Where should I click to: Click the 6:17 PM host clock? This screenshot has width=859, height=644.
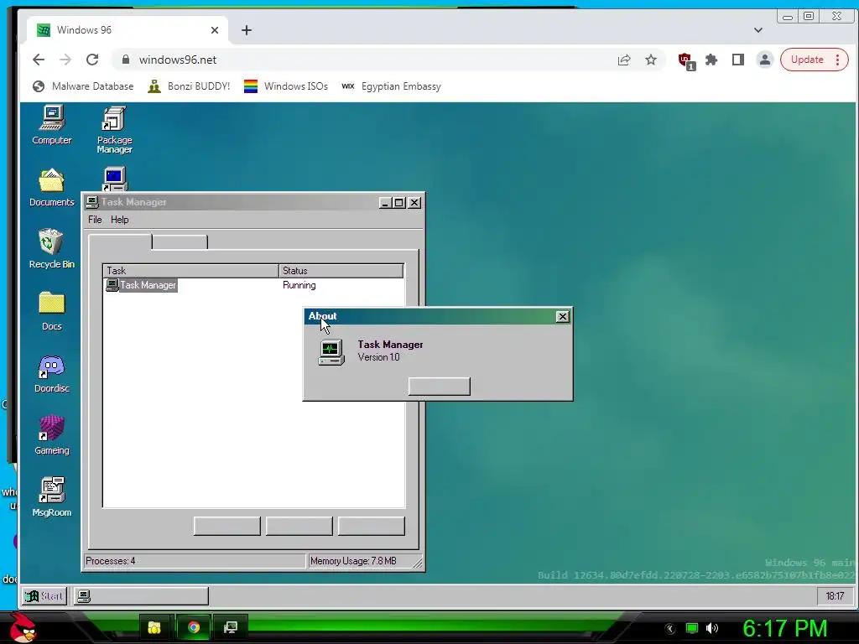[x=784, y=628]
